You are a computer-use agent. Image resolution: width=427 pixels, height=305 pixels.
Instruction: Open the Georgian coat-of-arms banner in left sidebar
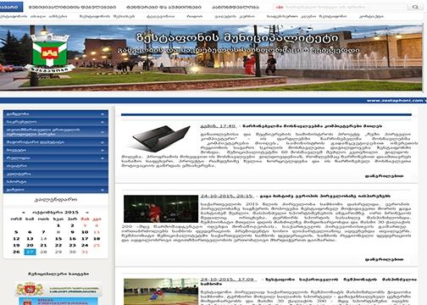tap(58, 290)
